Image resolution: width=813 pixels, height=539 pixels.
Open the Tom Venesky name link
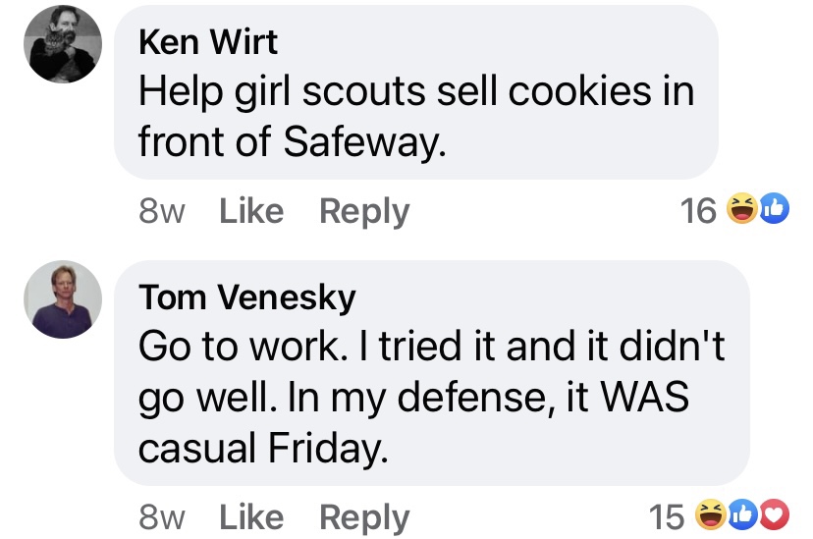coord(247,296)
